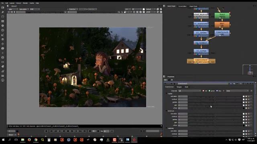Viewport: 257px width, 144px height.
Task: Play the viewer forward
Action: (76, 131)
